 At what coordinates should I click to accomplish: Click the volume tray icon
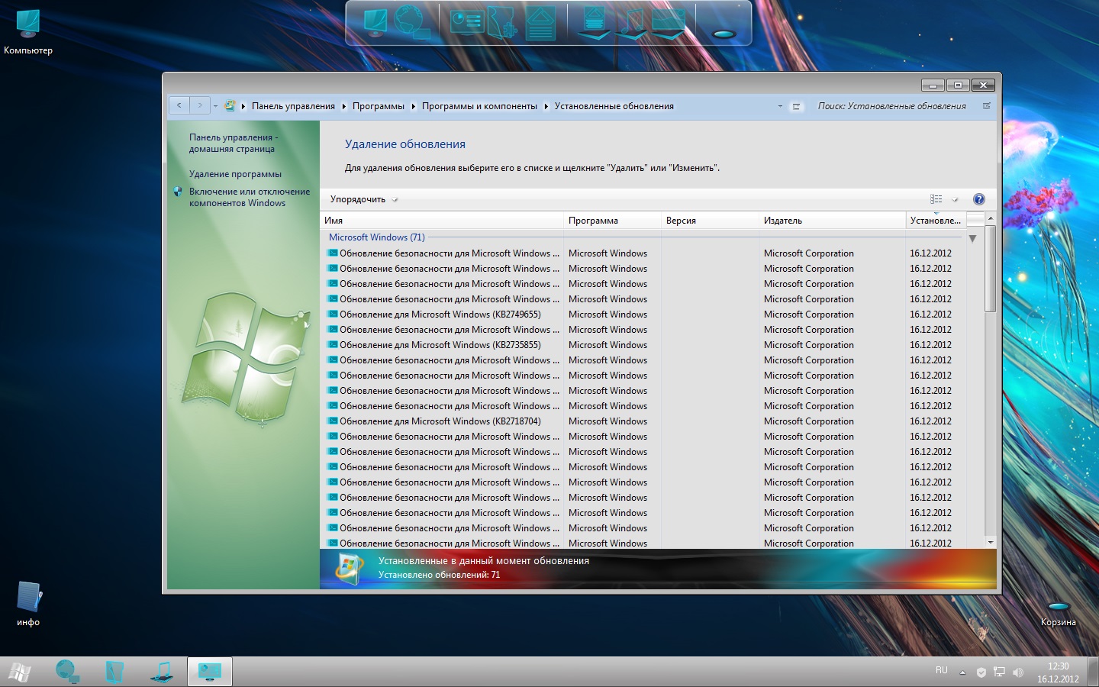point(1017,672)
